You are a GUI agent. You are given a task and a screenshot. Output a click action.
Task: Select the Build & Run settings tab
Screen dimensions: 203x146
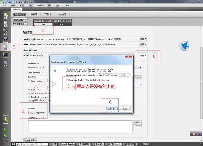(x=19, y=14)
